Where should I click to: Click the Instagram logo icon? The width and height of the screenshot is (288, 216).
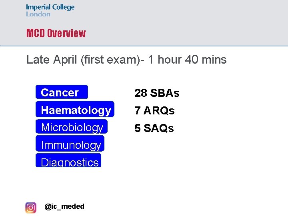pyautogui.click(x=30, y=207)
